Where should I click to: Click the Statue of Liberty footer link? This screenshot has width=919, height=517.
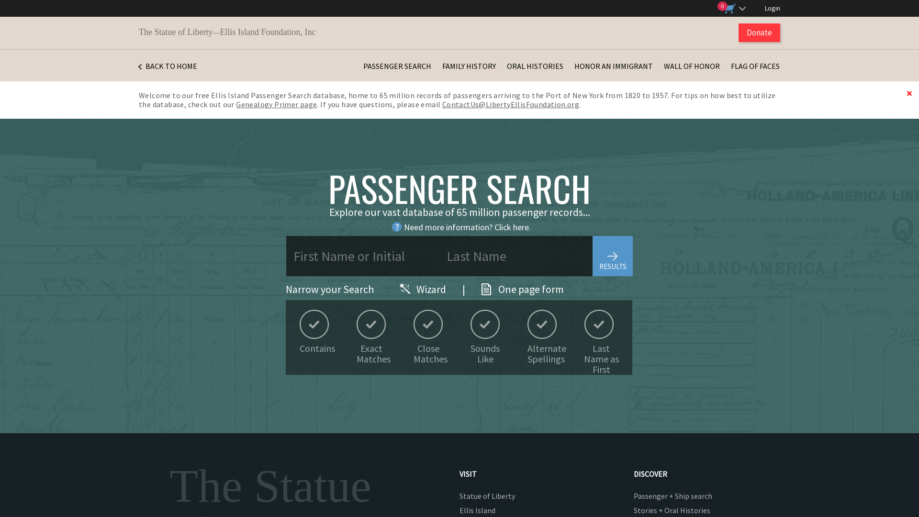[487, 496]
